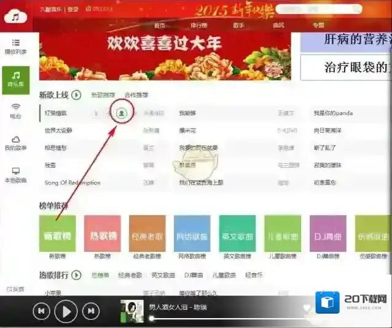The height and width of the screenshot is (328, 392).
Task: Open the 首页 home tab
Action: pos(160,25)
